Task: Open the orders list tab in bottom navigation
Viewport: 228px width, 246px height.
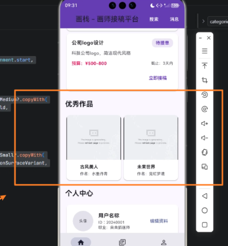Action: tap(122, 242)
